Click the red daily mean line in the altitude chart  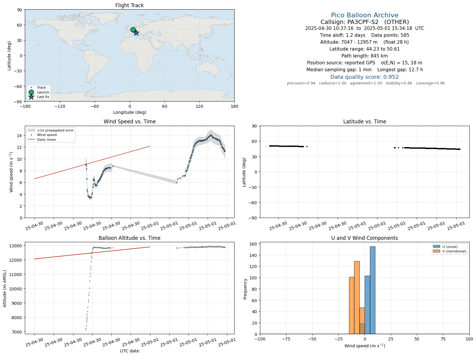point(92,253)
